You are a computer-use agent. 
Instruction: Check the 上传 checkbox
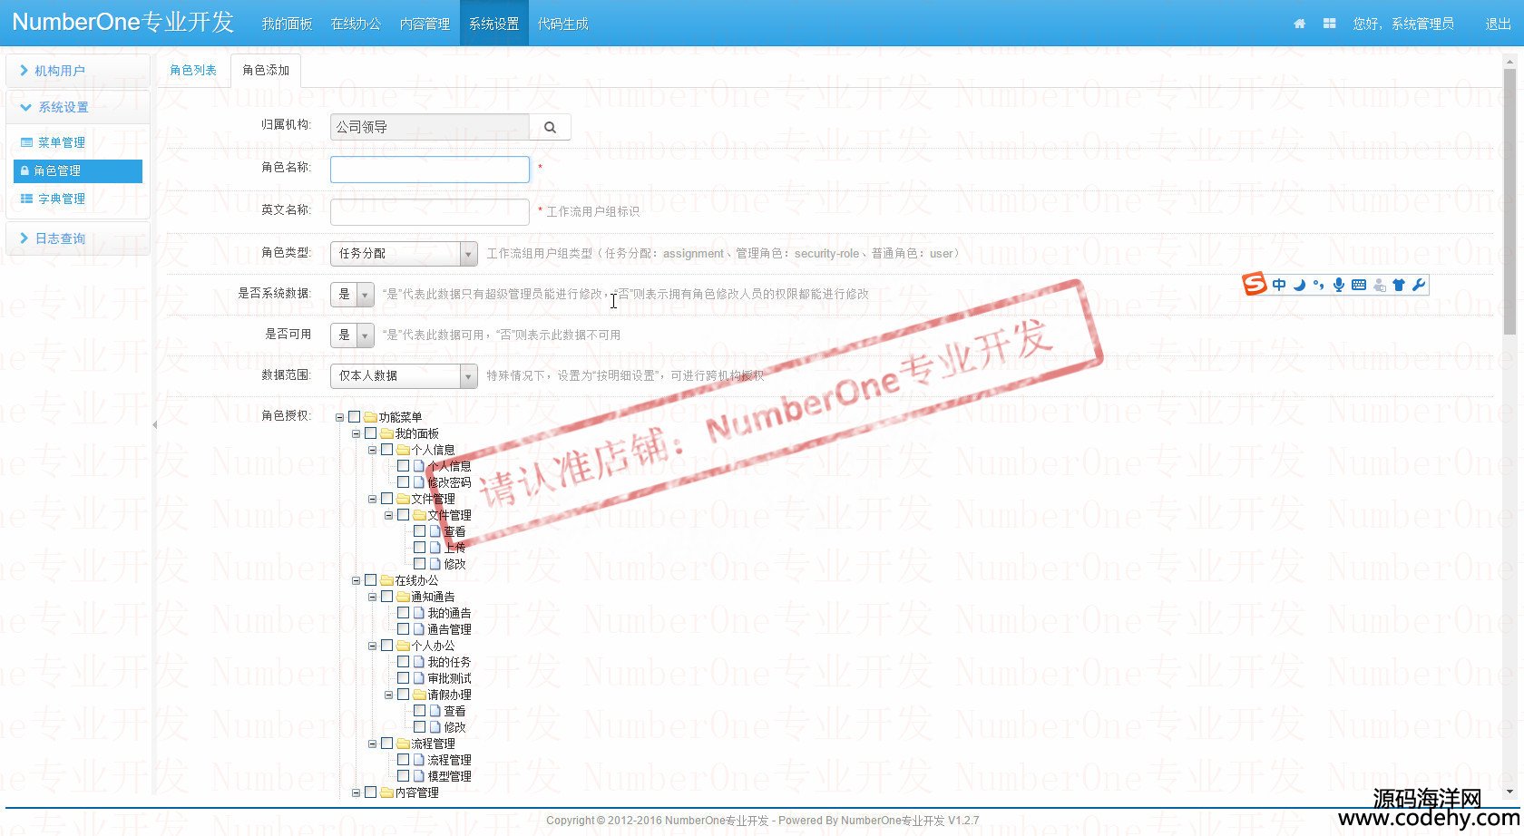[x=420, y=548]
